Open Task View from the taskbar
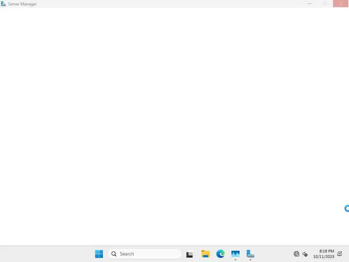The image size is (349, 262). [x=189, y=254]
